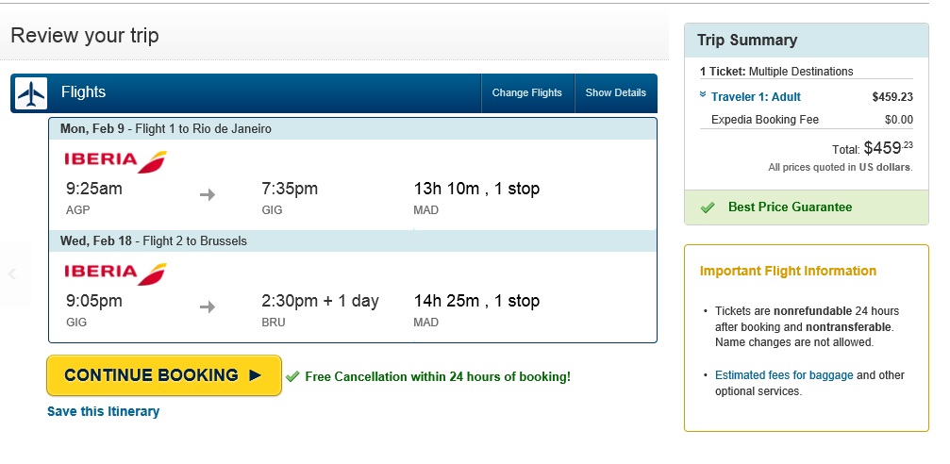Click the arrow between GIG and BRU
This screenshot has width=950, height=464.
click(208, 307)
